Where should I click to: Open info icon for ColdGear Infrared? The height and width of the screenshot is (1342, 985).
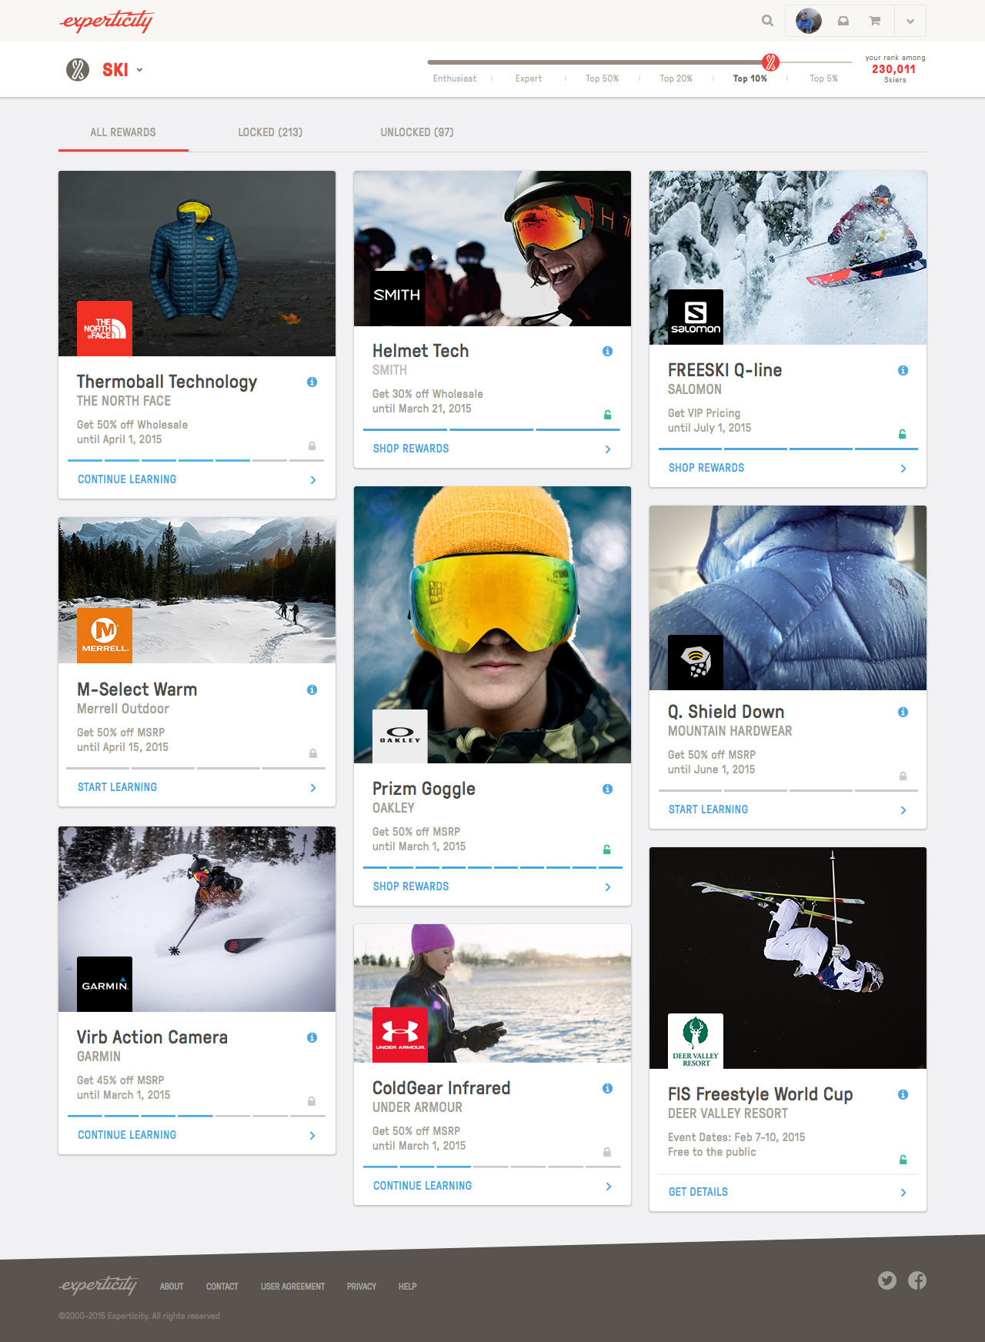pyautogui.click(x=607, y=1088)
